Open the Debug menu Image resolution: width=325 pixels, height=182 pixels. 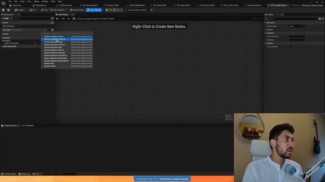click(x=37, y=2)
